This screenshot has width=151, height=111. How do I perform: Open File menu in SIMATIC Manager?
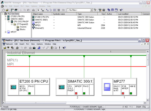[6, 6]
